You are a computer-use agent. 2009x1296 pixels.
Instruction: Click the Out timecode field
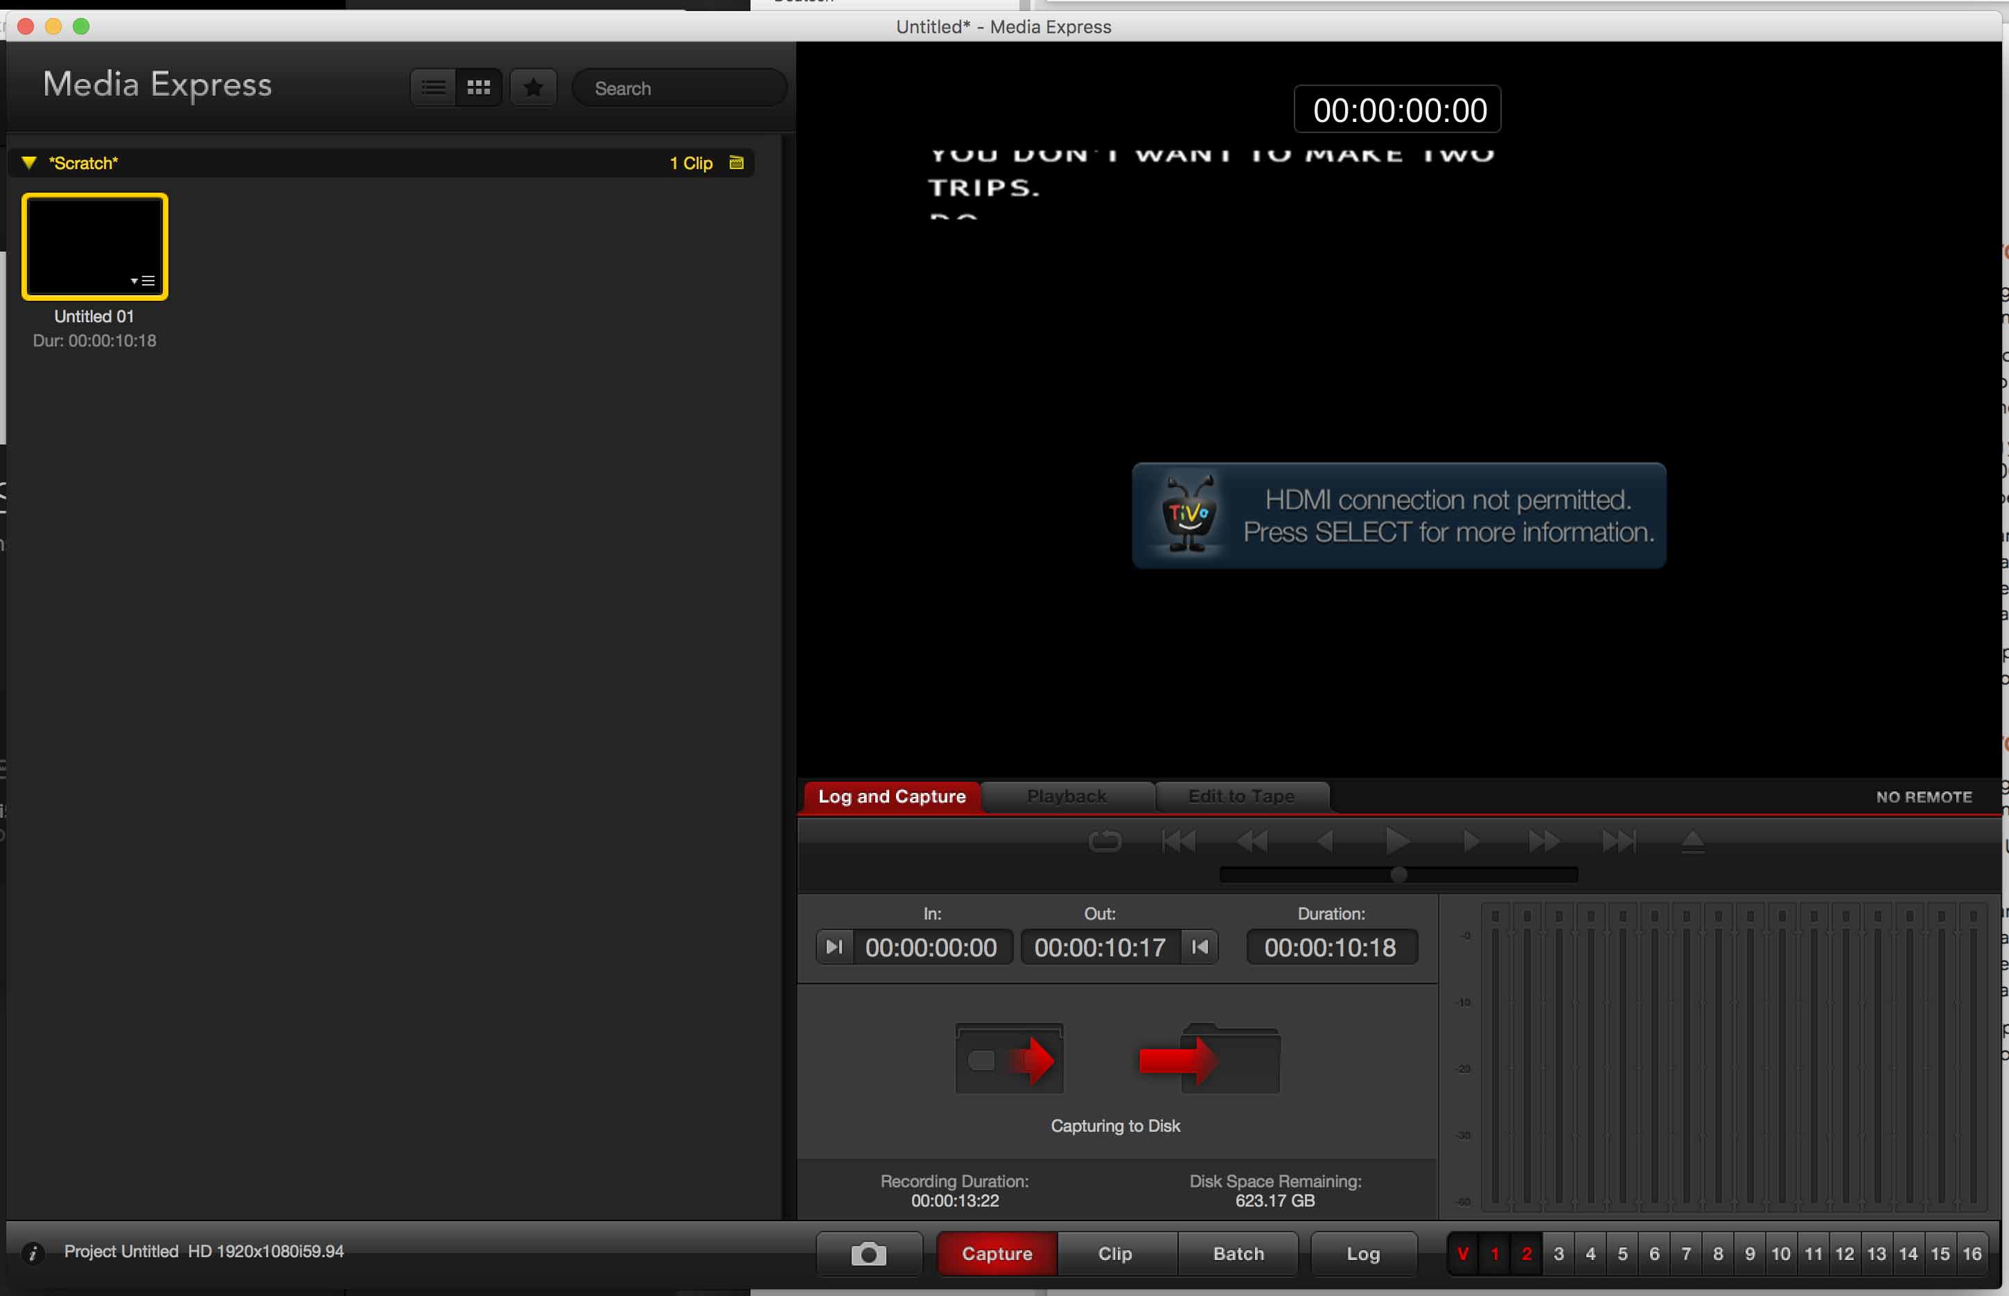click(1100, 947)
